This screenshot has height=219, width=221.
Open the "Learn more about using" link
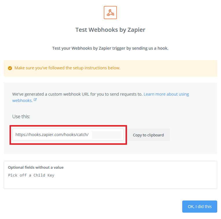(166, 94)
